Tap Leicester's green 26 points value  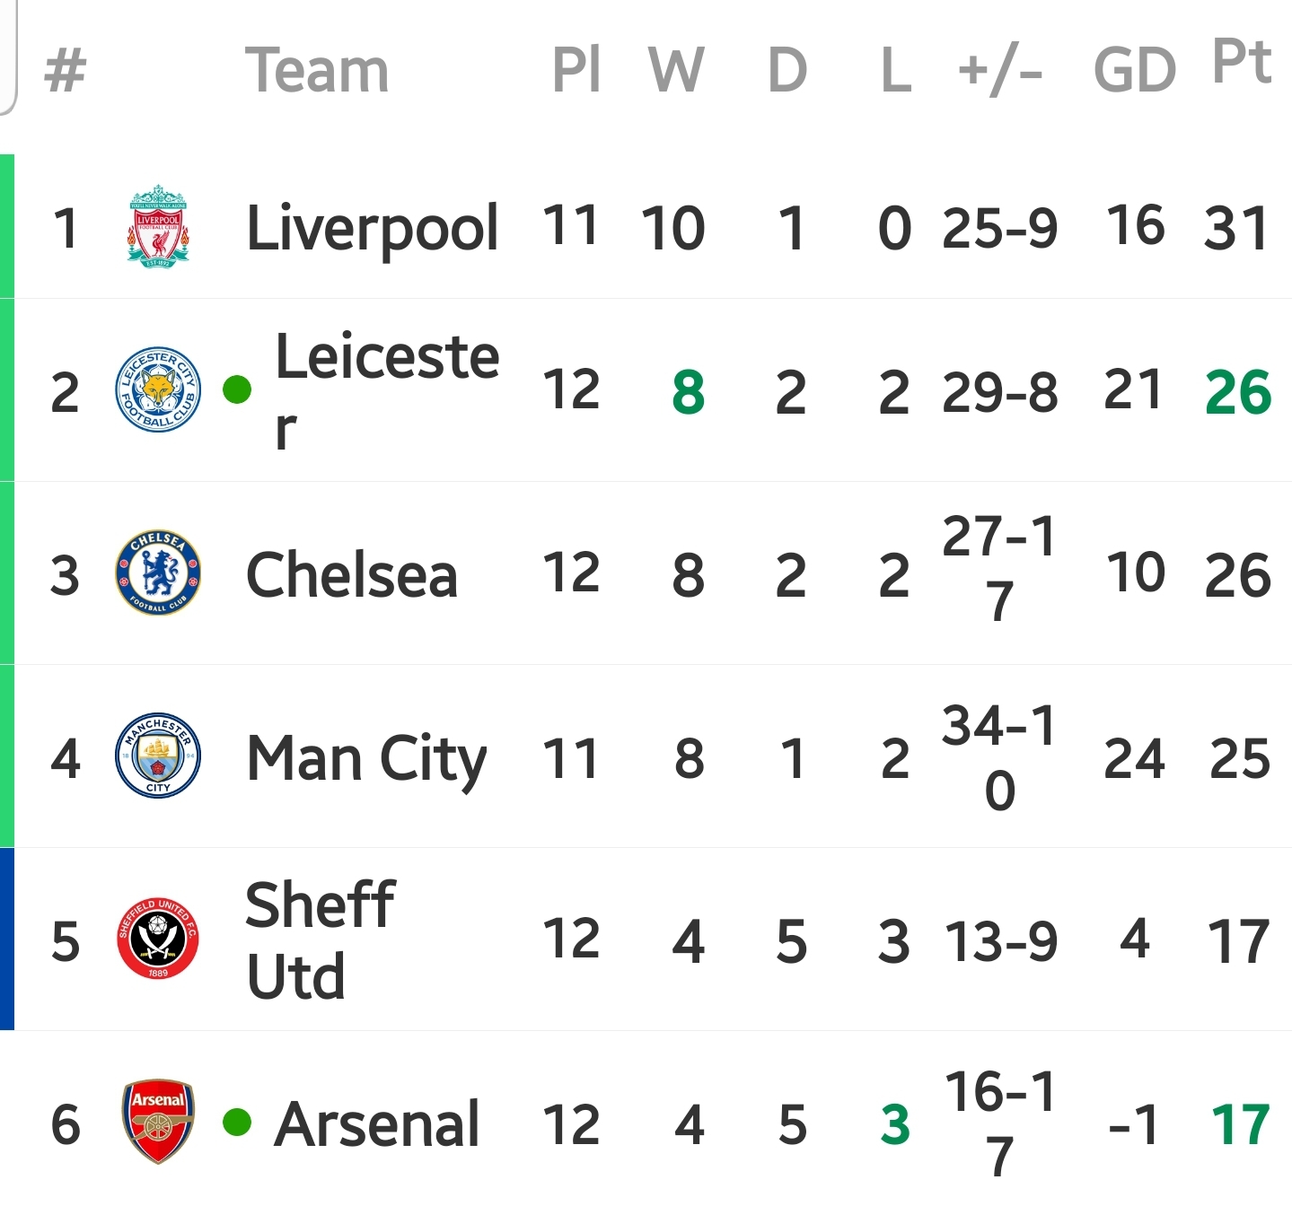pos(1238,393)
